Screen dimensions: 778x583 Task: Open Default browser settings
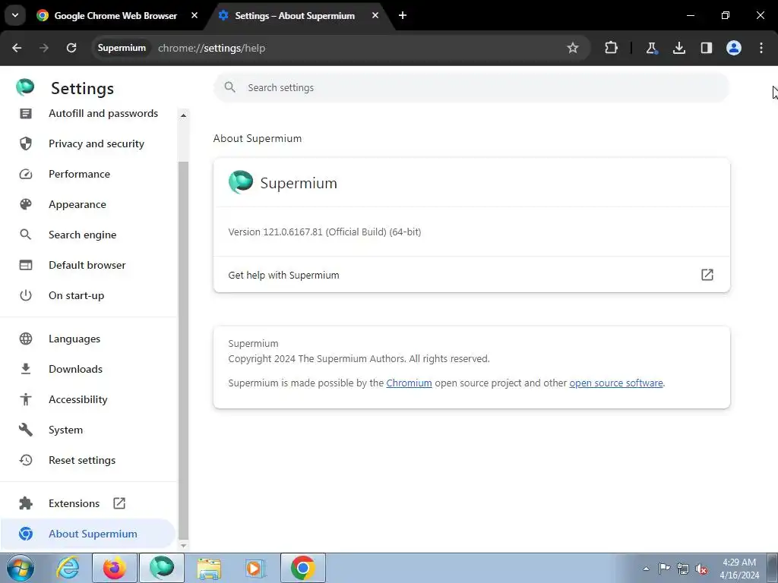(x=88, y=265)
